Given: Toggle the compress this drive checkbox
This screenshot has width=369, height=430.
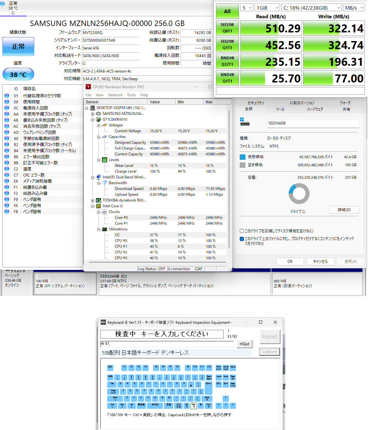Looking at the screenshot, I should pyautogui.click(x=242, y=231).
